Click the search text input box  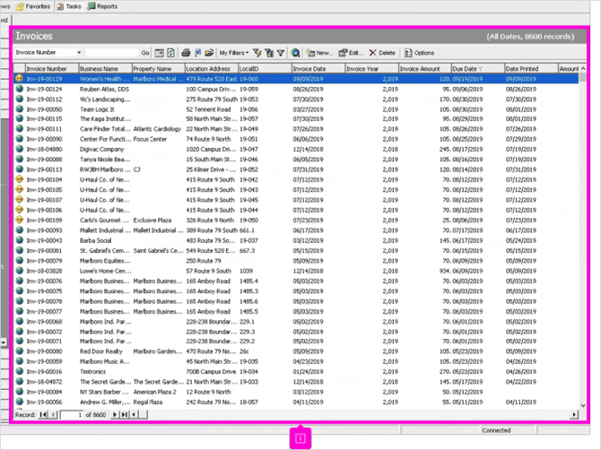click(111, 53)
